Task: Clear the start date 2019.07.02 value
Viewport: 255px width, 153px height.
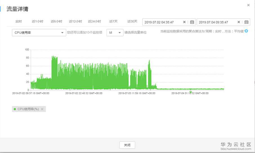Action: [x=184, y=22]
